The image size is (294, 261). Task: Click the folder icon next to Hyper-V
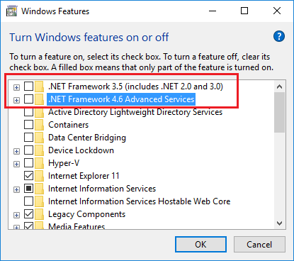point(39,163)
